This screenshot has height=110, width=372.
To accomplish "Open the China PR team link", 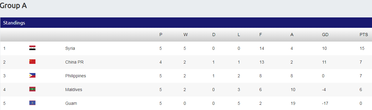I will pyautogui.click(x=74, y=62).
